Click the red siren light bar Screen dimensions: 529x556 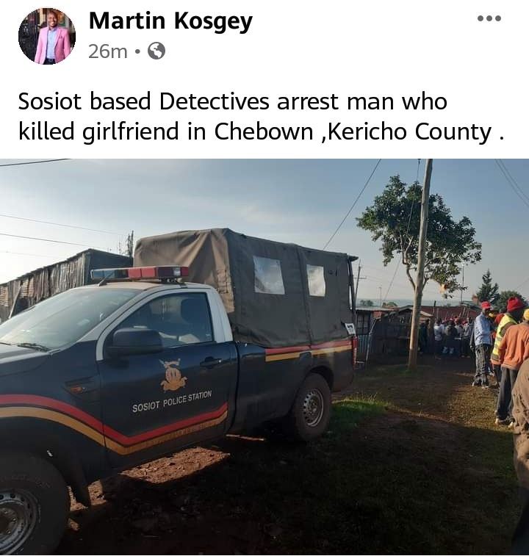pyautogui.click(x=140, y=273)
